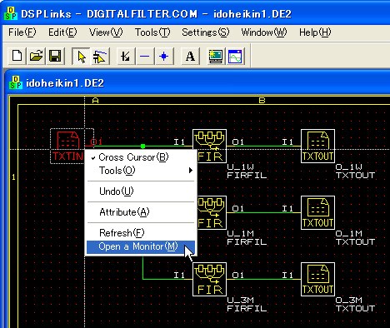Choose the component placement tool icon
Image resolution: width=390 pixels, height=328 pixels.
tap(100, 57)
